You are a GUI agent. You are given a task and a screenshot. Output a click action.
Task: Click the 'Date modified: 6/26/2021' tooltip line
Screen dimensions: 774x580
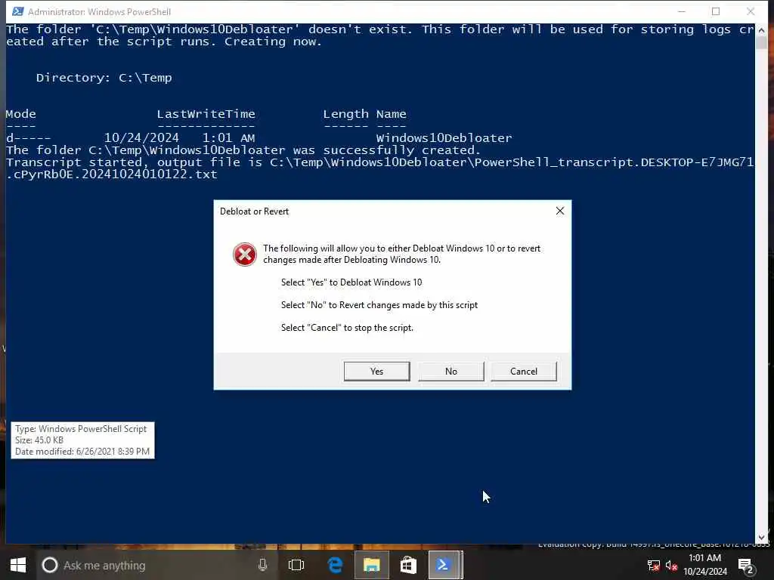(x=82, y=452)
